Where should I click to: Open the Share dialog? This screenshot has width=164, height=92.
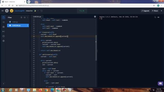pos(155,11)
